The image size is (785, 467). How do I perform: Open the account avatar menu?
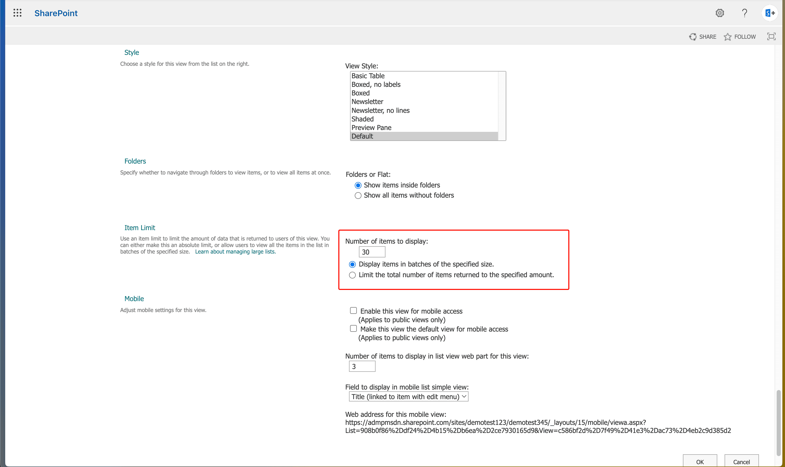point(769,13)
